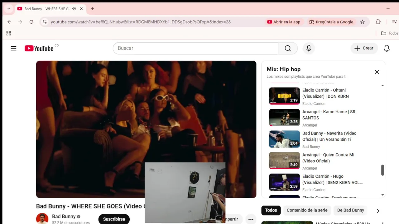
Task: Open the notifications bell
Action: pos(387,48)
